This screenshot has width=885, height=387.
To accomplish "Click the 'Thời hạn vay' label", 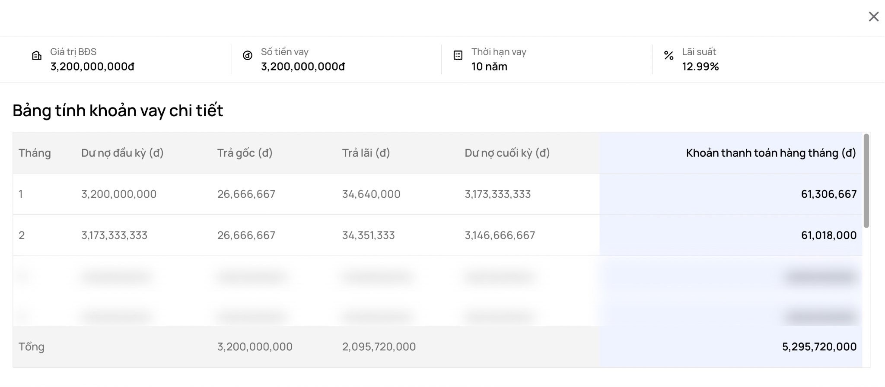I will tap(499, 52).
